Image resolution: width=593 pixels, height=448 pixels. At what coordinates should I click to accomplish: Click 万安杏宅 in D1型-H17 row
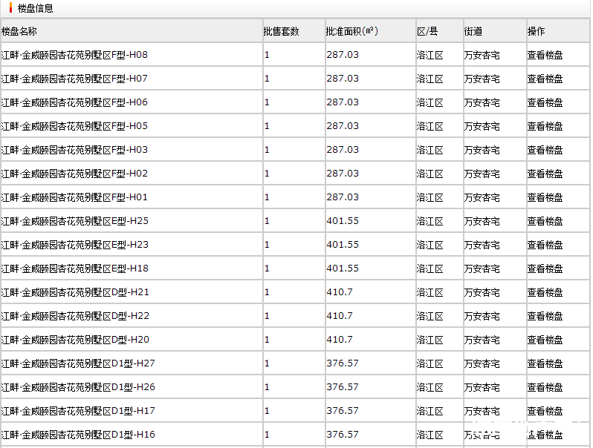tap(482, 412)
